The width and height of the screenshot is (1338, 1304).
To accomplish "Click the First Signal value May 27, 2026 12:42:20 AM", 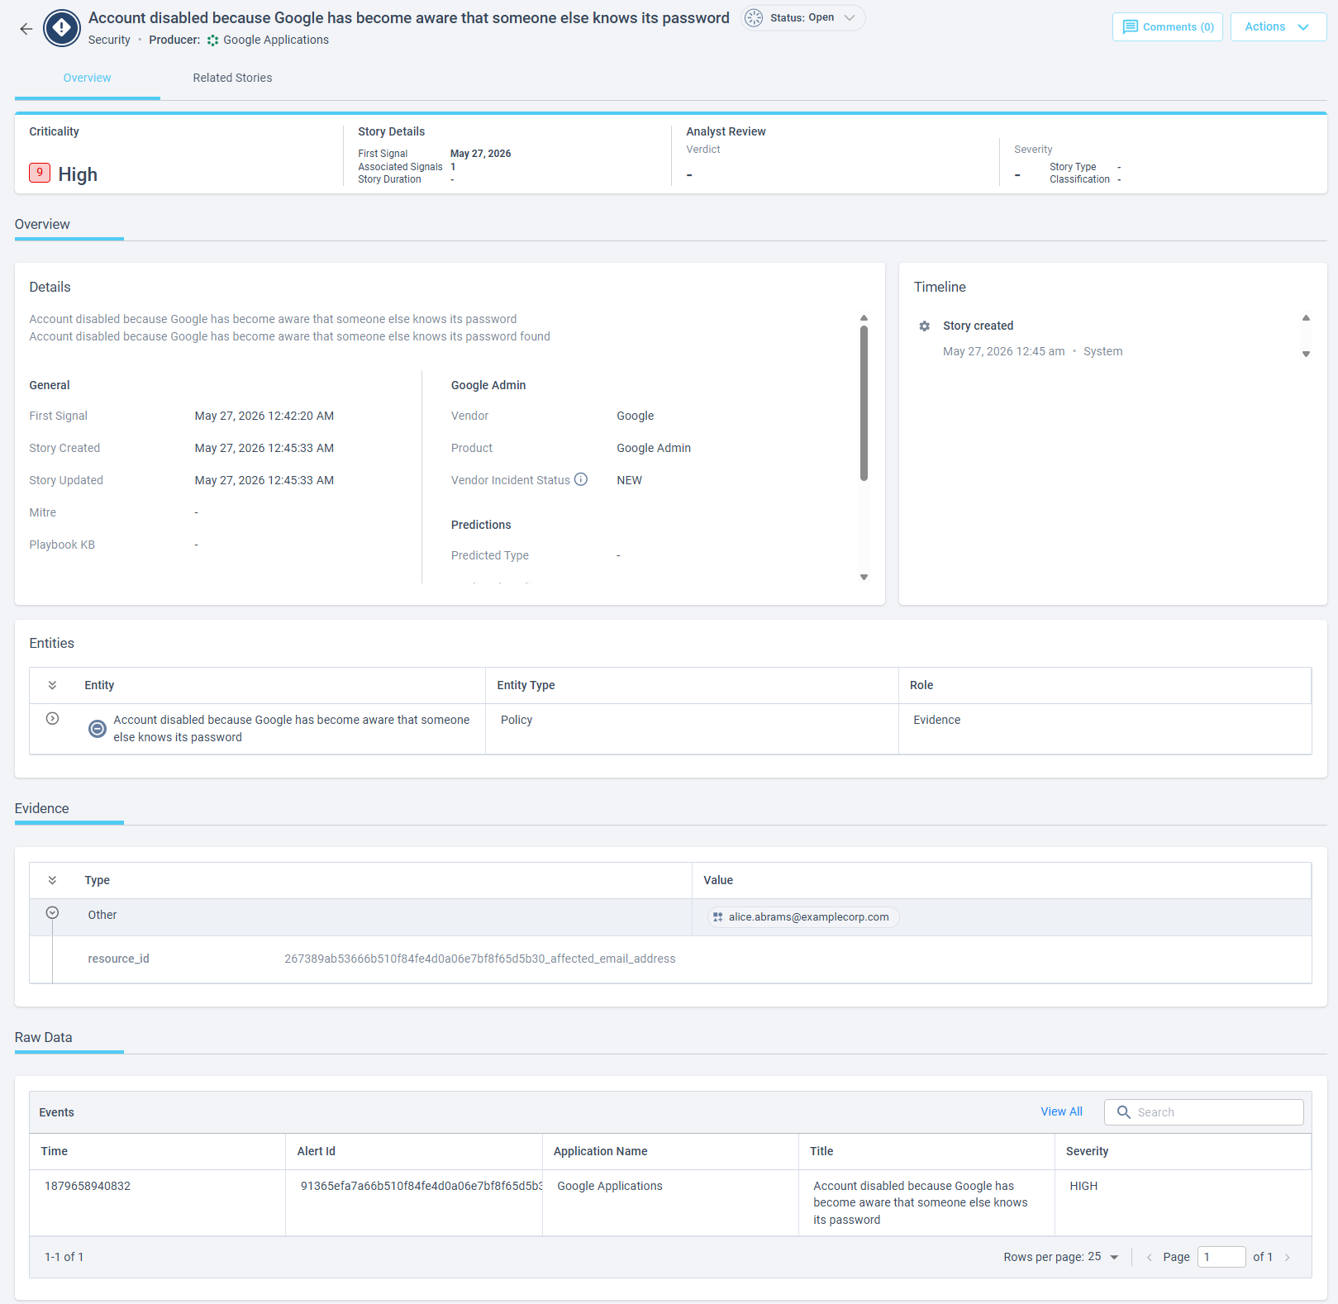I will (x=264, y=416).
